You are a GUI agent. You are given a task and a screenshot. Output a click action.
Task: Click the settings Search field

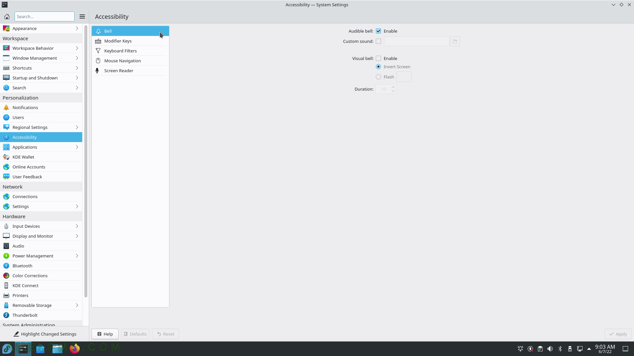[x=45, y=16]
